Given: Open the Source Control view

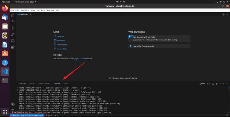Looking at the screenshot, I should click(13, 28).
